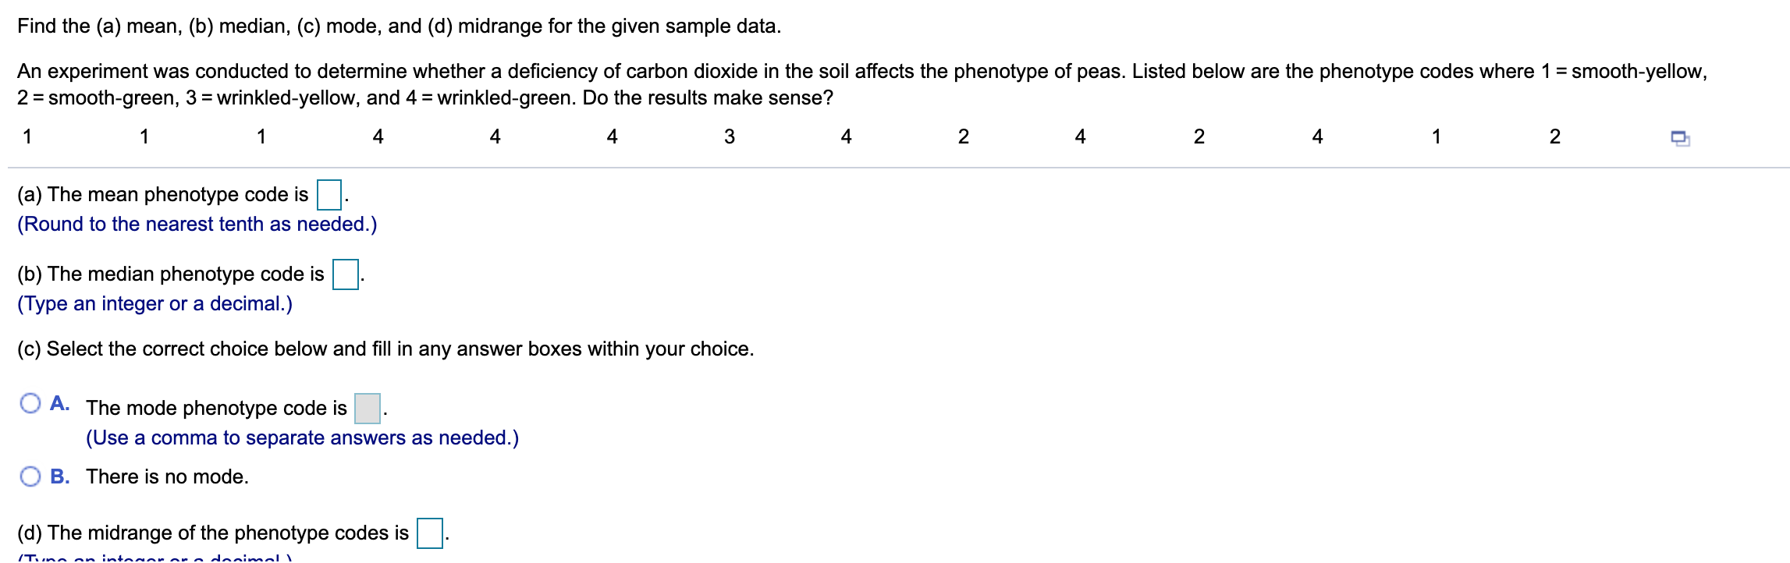The width and height of the screenshot is (1790, 563).
Task: Click the 'Round to the nearest tenth' hint
Action: tap(197, 225)
